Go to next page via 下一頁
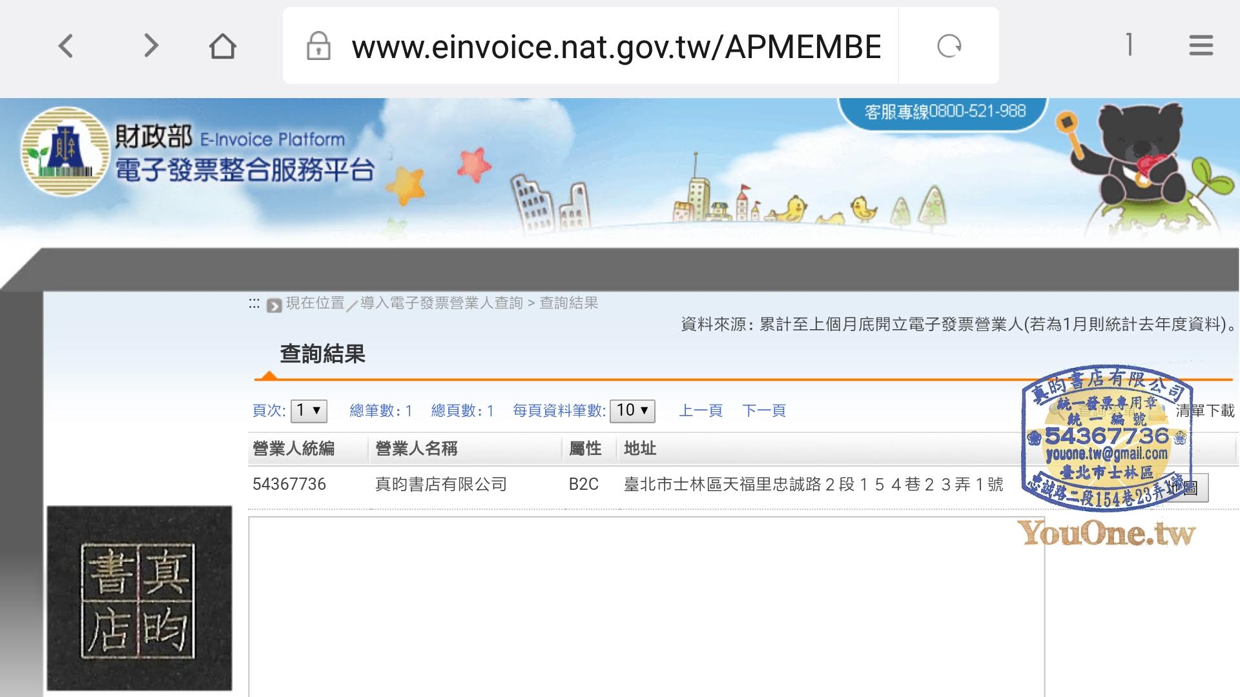Image resolution: width=1240 pixels, height=697 pixels. click(x=764, y=410)
